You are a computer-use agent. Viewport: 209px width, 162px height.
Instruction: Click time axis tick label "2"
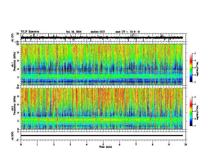click(54, 145)
